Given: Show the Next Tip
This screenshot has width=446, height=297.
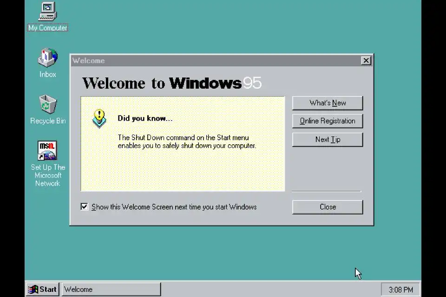Looking at the screenshot, I should [x=328, y=140].
